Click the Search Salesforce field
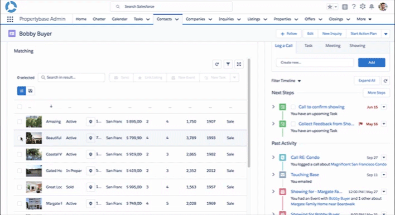 click(171, 7)
